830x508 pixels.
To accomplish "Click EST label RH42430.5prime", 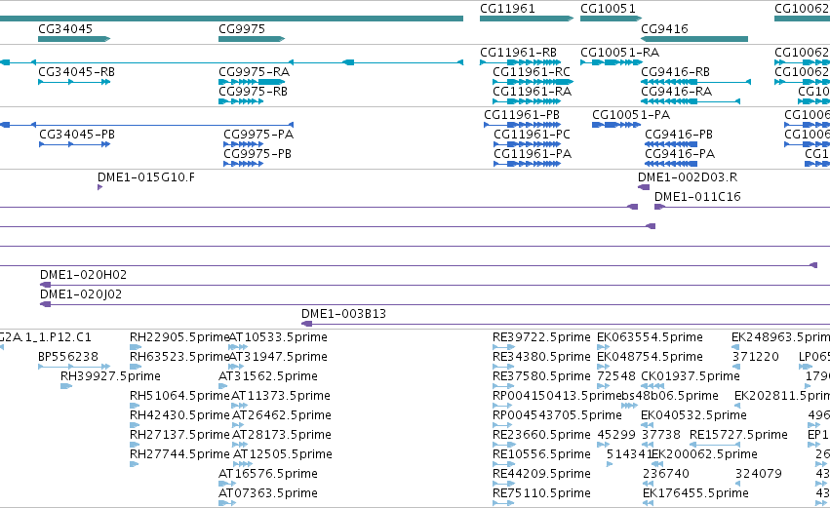I will [179, 415].
